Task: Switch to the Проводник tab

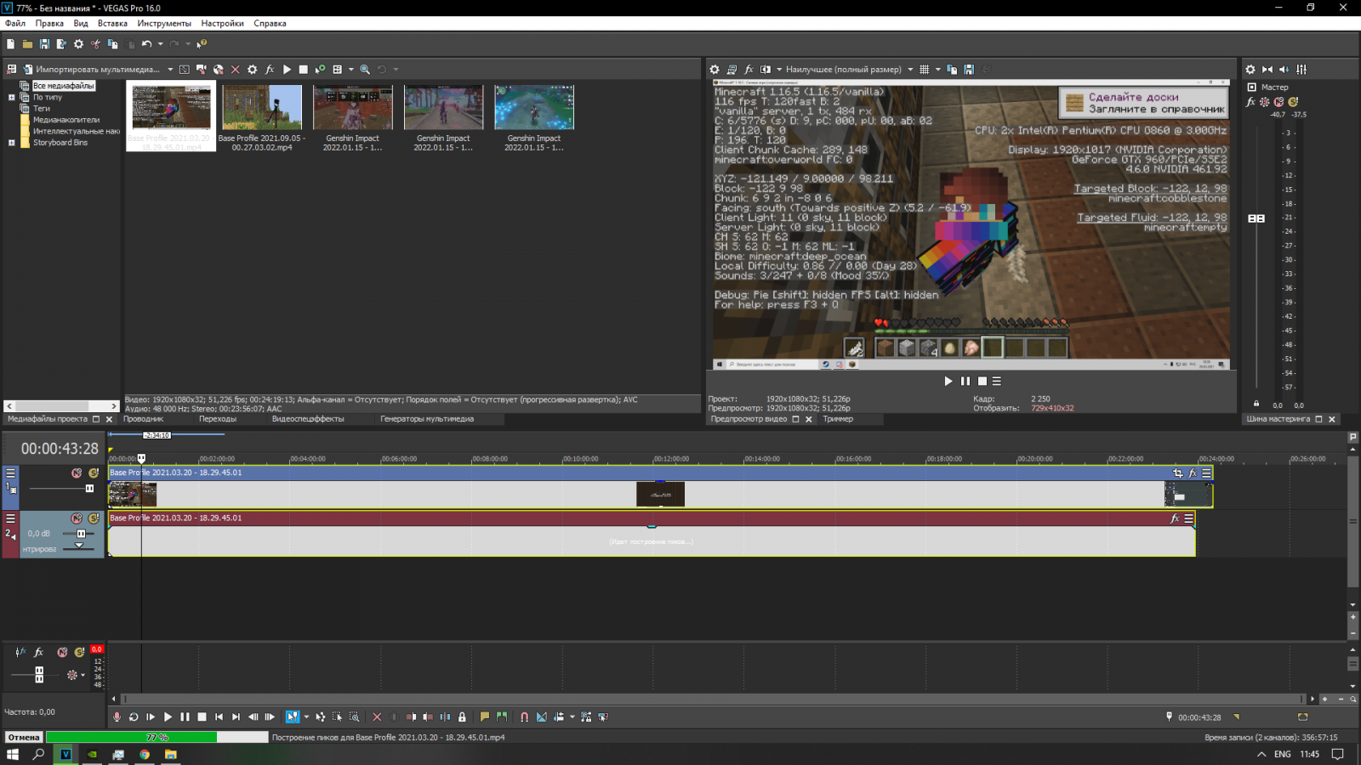Action: point(143,419)
